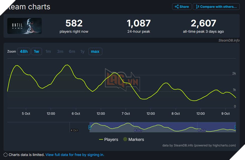Choose the 1m zoom option
The image size is (245, 160).
[48, 51]
